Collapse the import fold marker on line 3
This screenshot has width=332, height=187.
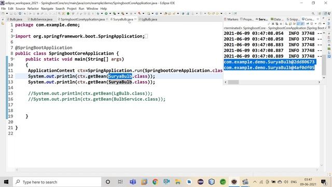coord(14,36)
